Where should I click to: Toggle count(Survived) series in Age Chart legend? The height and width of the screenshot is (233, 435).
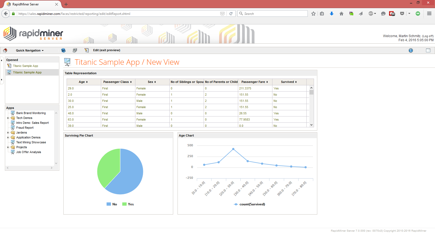[249, 204]
